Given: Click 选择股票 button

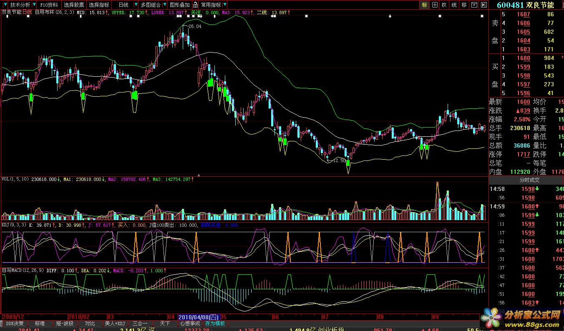Looking at the screenshot, I should click(x=74, y=5).
